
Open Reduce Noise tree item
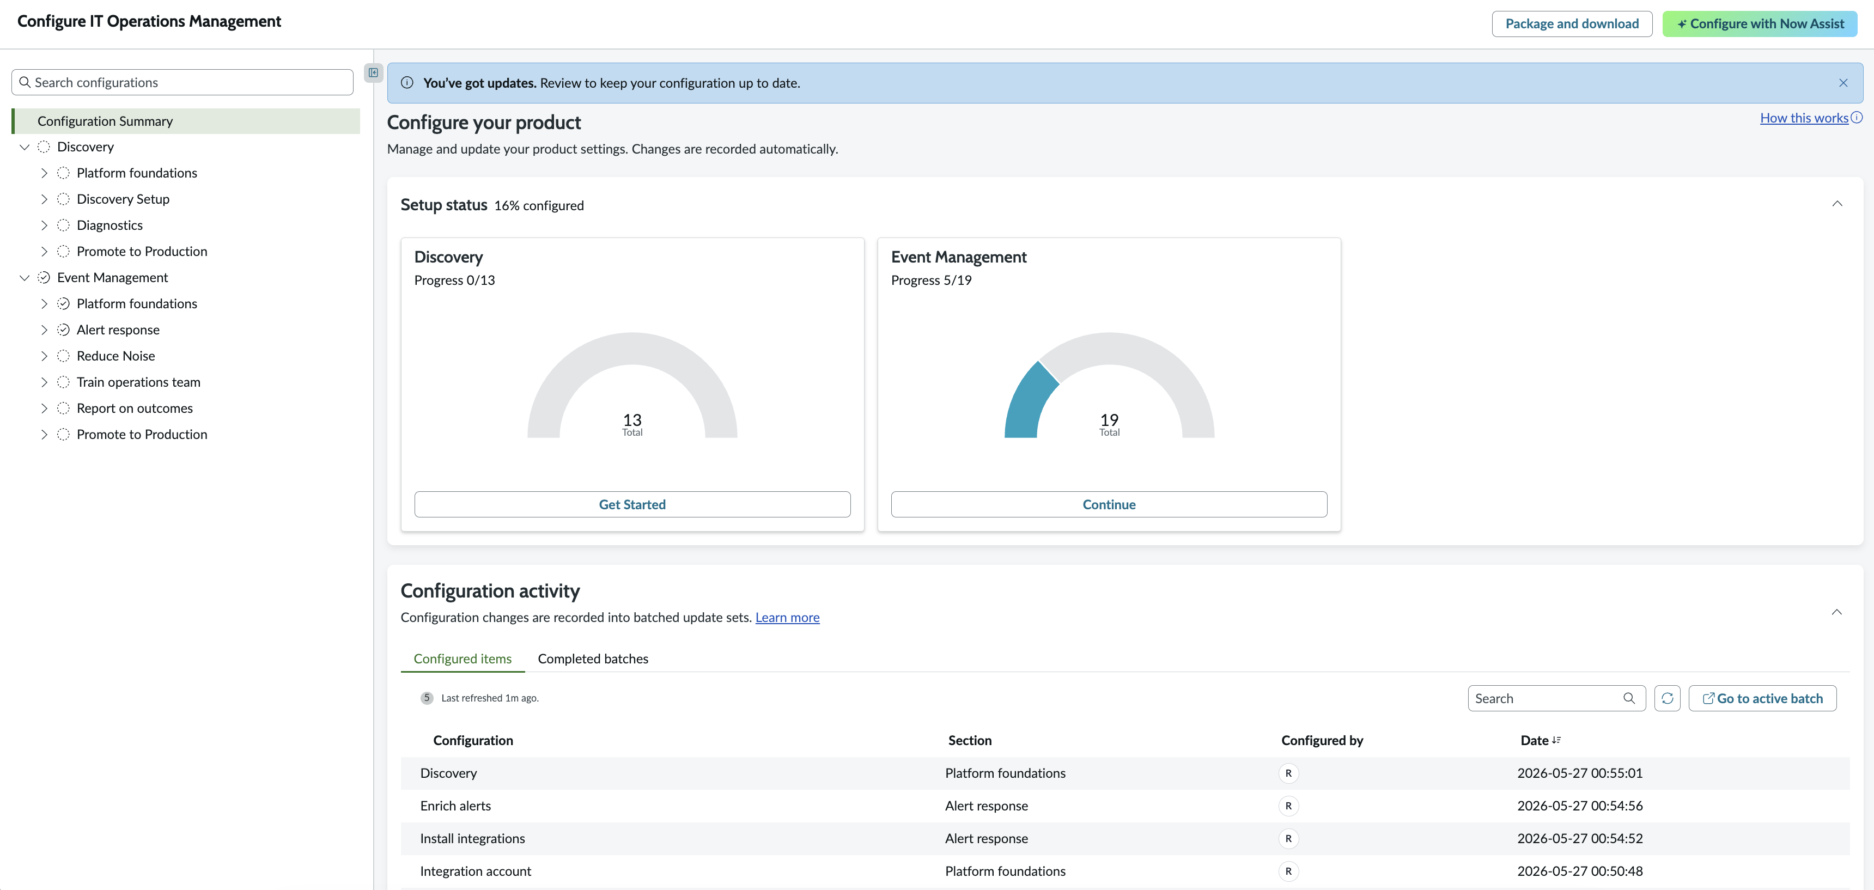pyautogui.click(x=115, y=356)
